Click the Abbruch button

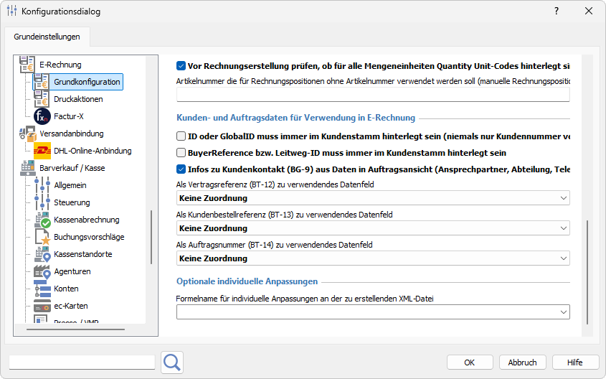pos(523,362)
